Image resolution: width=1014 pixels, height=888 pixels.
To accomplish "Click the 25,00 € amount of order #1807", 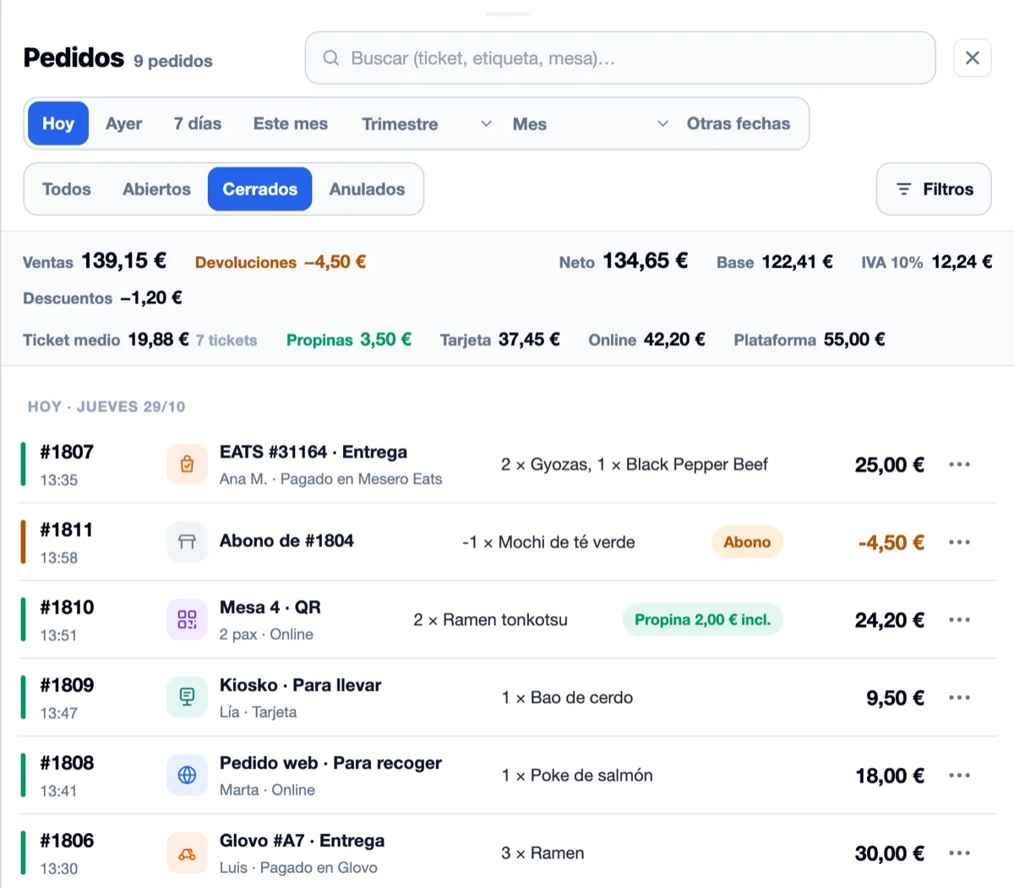I will coord(890,464).
